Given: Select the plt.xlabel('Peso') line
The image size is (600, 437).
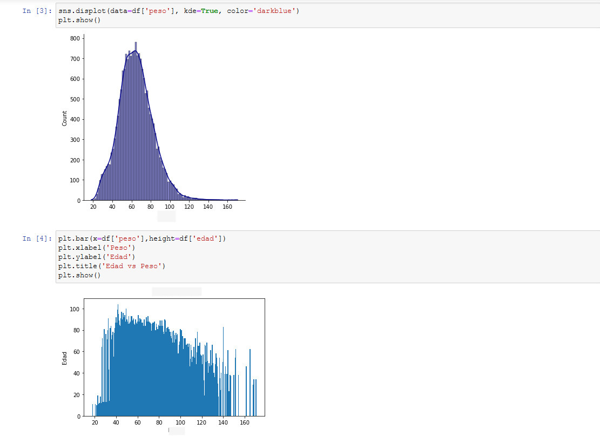Looking at the screenshot, I should pos(97,248).
